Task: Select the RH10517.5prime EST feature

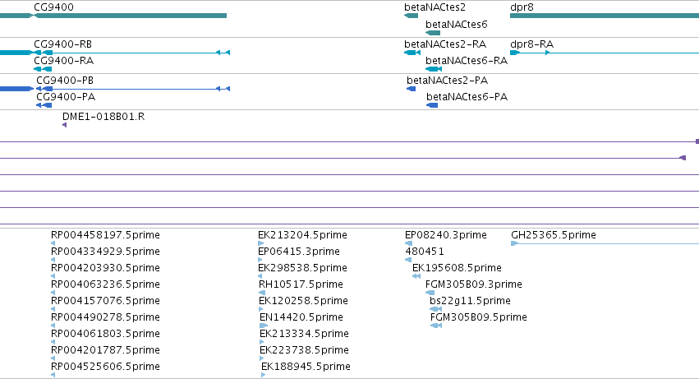Action: pos(262,293)
